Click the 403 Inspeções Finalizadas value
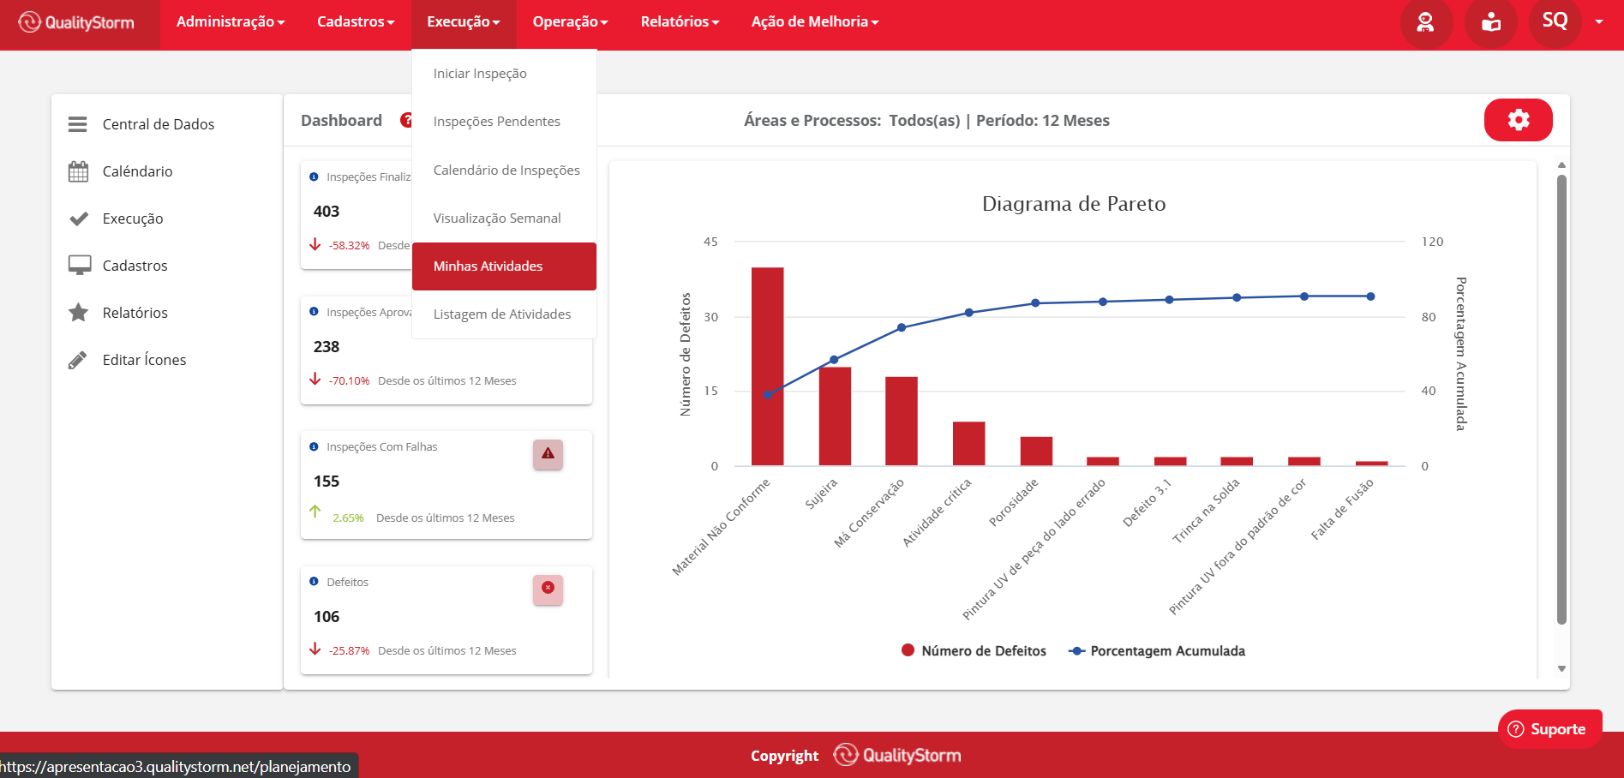The image size is (1624, 778). coord(327,212)
